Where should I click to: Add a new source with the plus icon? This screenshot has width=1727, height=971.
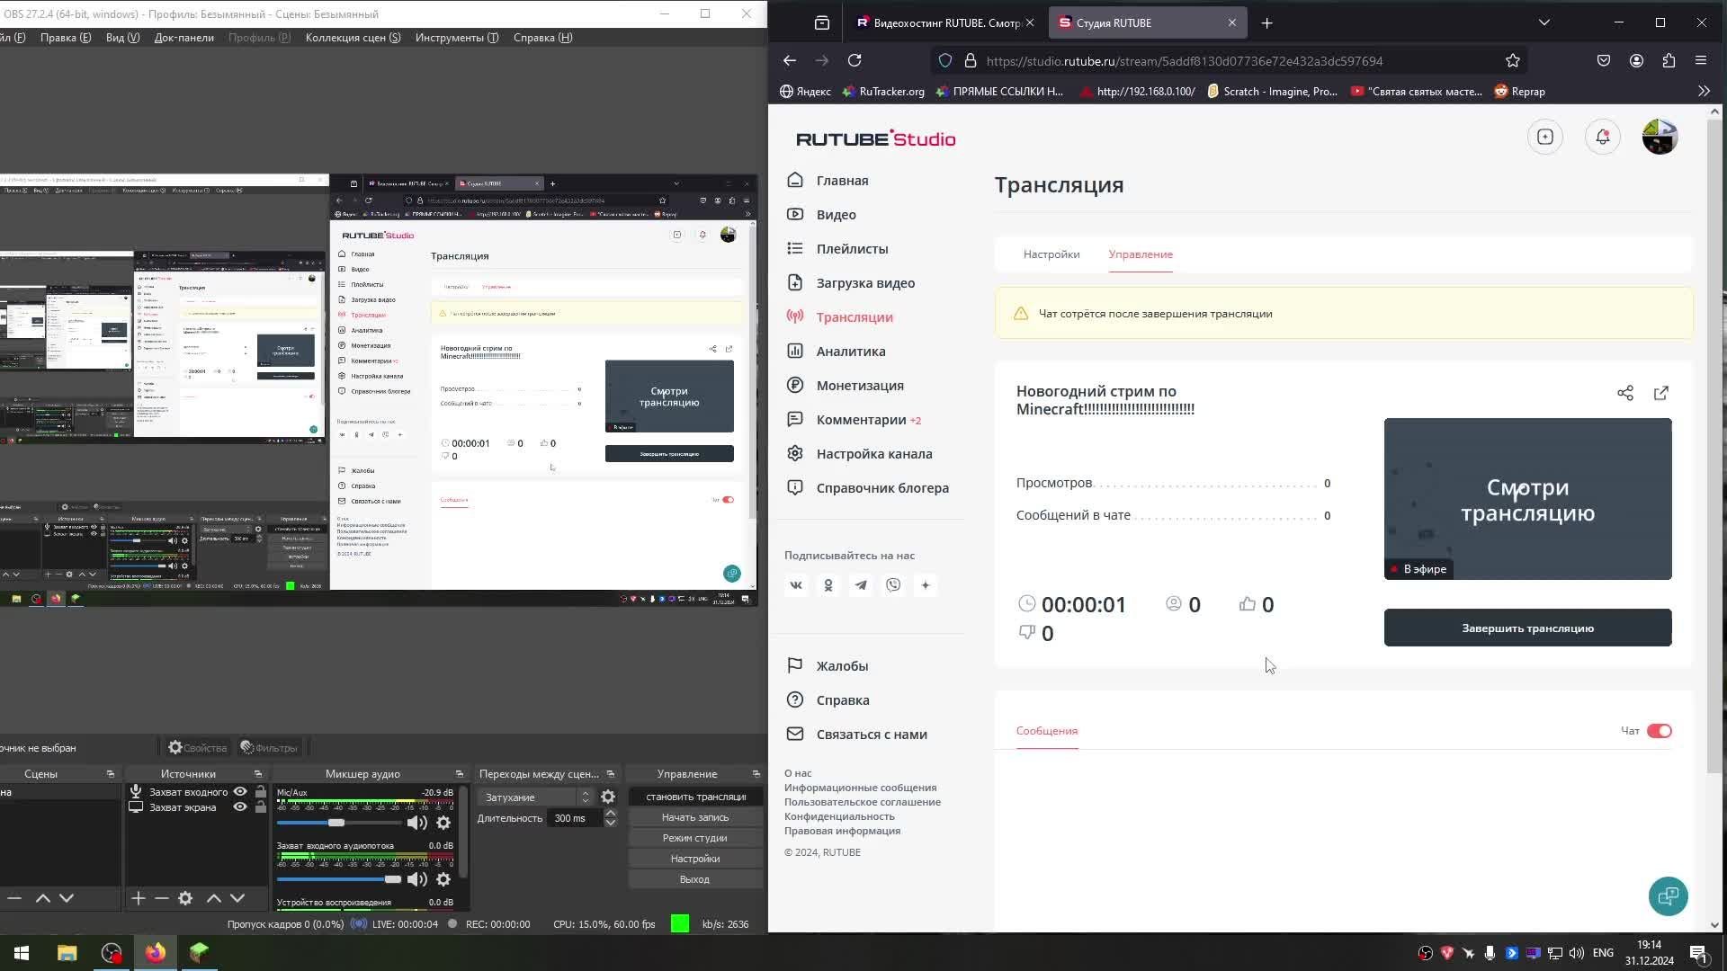point(138,897)
